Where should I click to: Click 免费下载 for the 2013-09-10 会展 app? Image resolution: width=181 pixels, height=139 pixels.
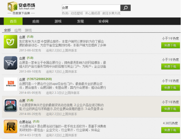(x=171, y=67)
